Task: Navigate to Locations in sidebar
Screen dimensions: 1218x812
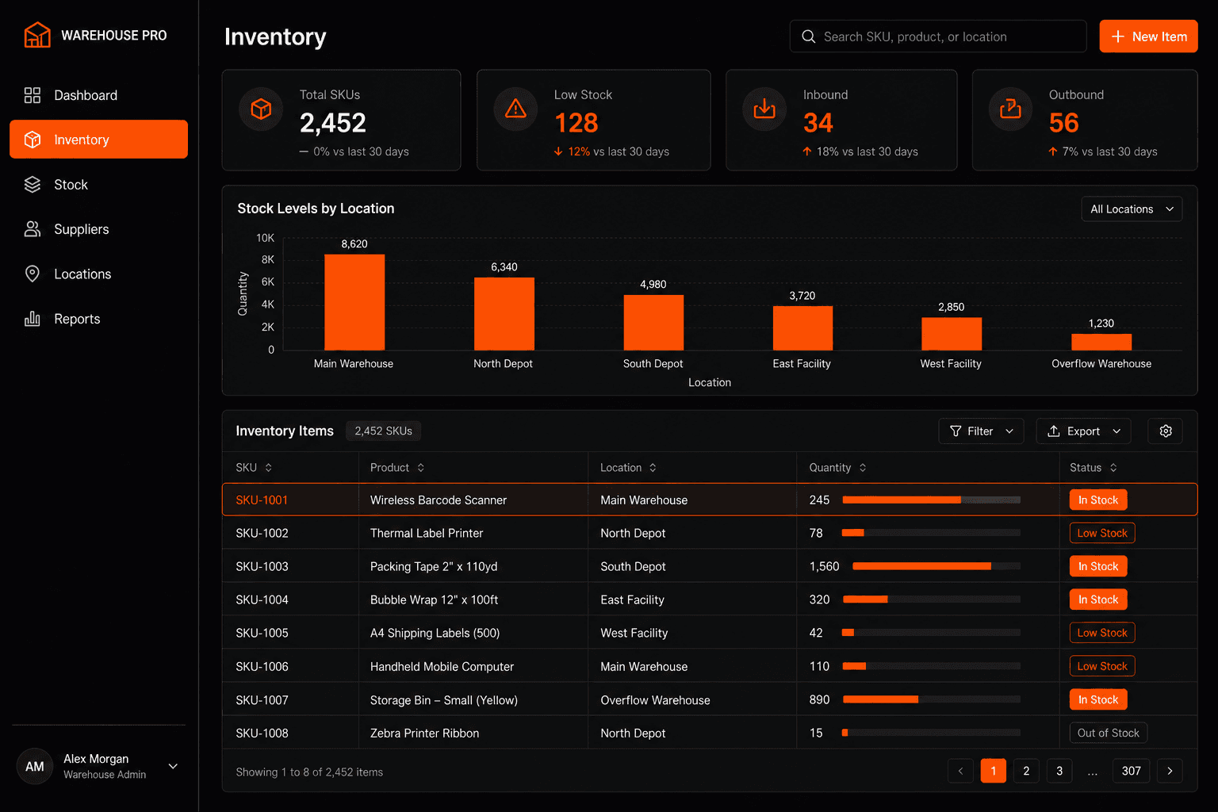Action: coord(98,274)
